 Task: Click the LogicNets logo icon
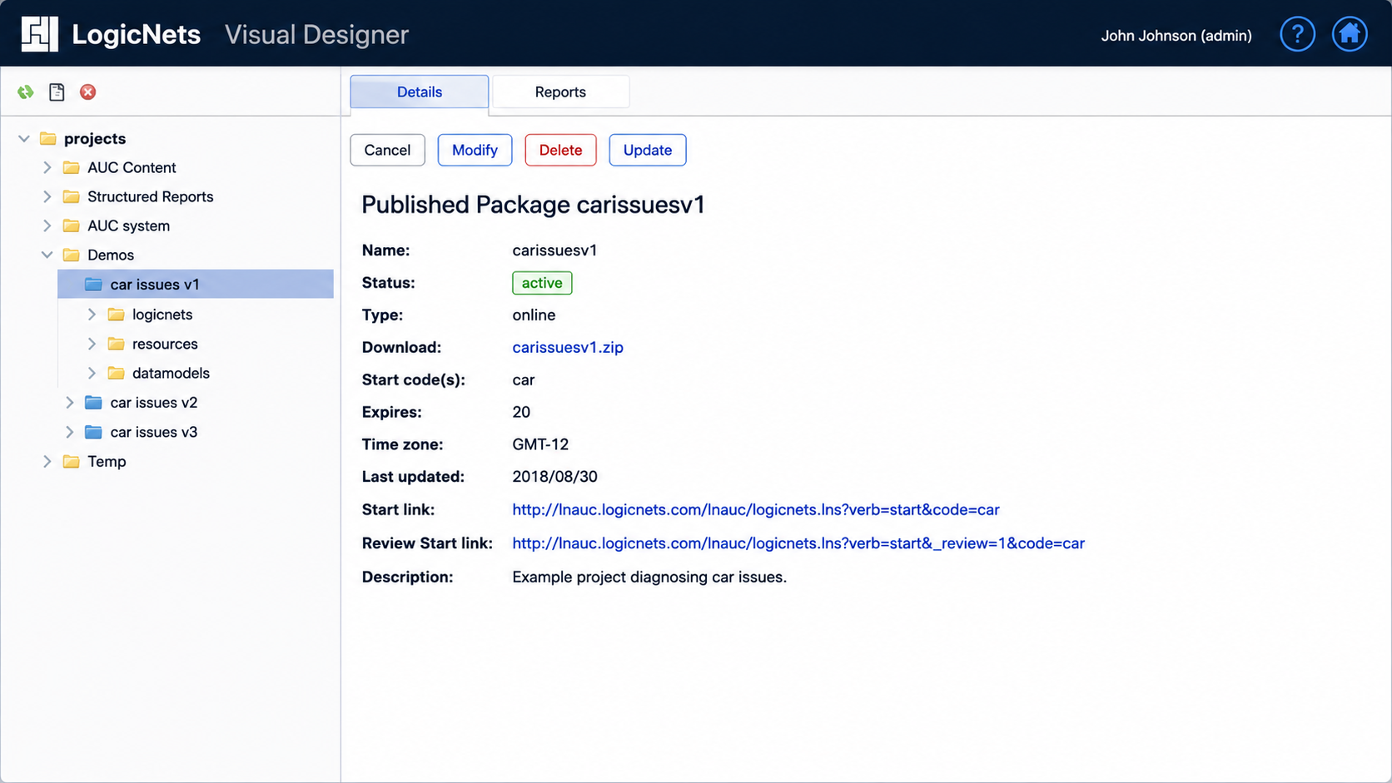pyautogui.click(x=39, y=34)
